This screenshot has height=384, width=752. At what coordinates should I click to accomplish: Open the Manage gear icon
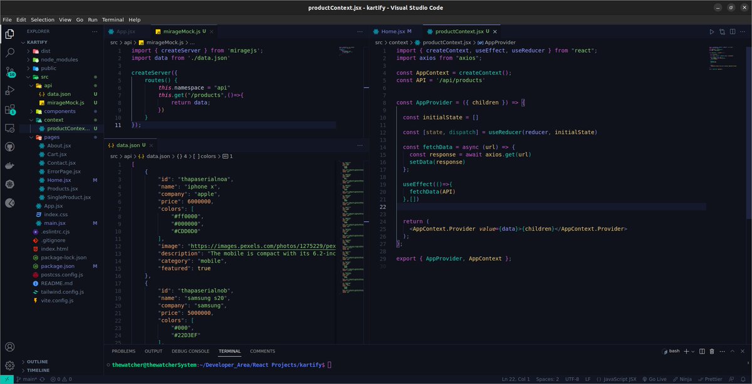tap(9, 365)
